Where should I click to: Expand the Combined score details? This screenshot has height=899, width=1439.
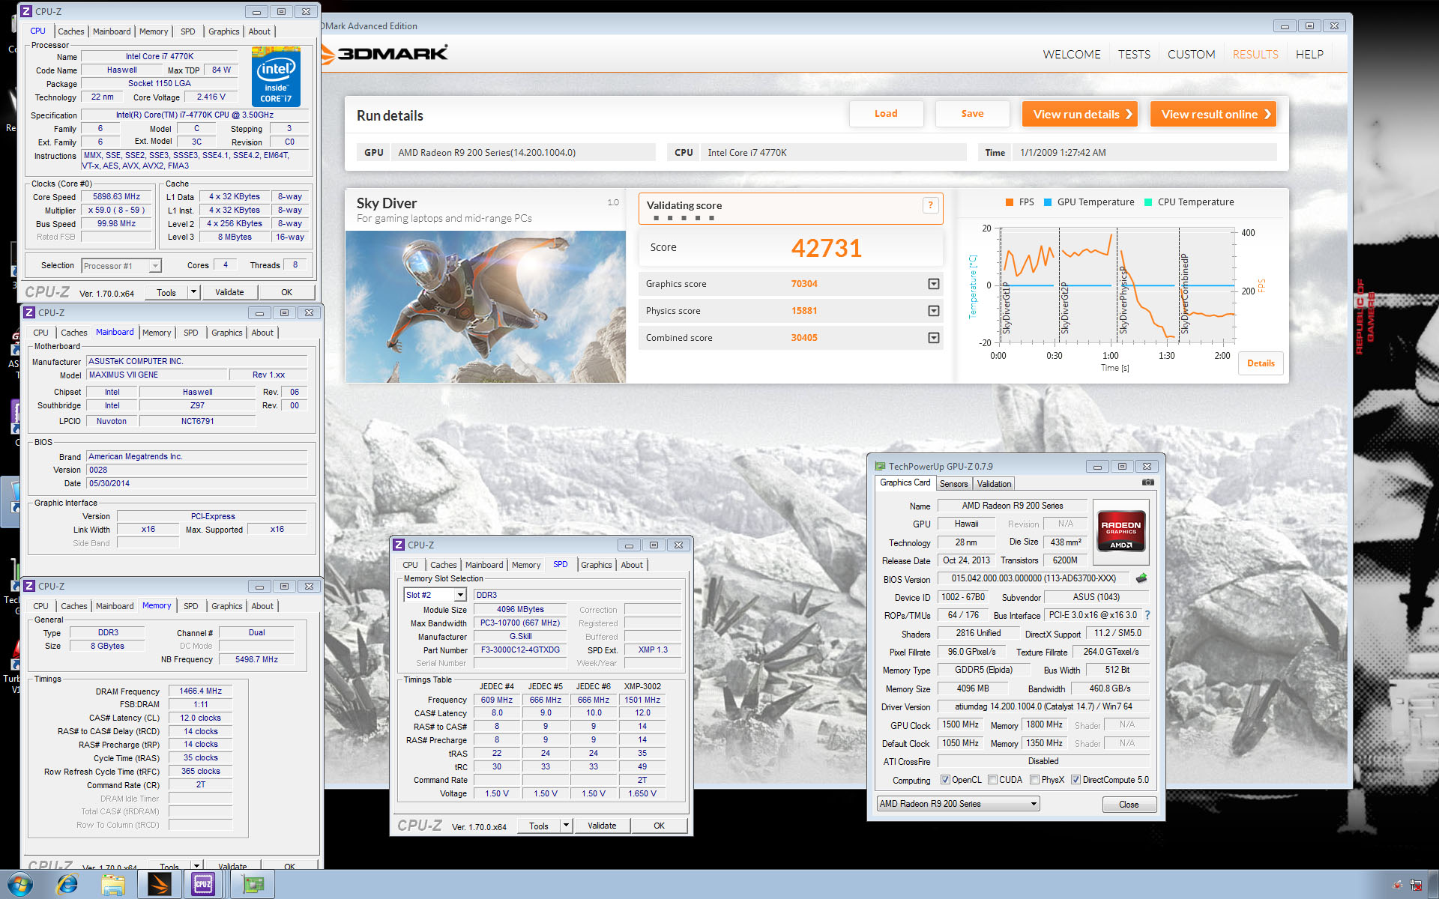(x=934, y=338)
